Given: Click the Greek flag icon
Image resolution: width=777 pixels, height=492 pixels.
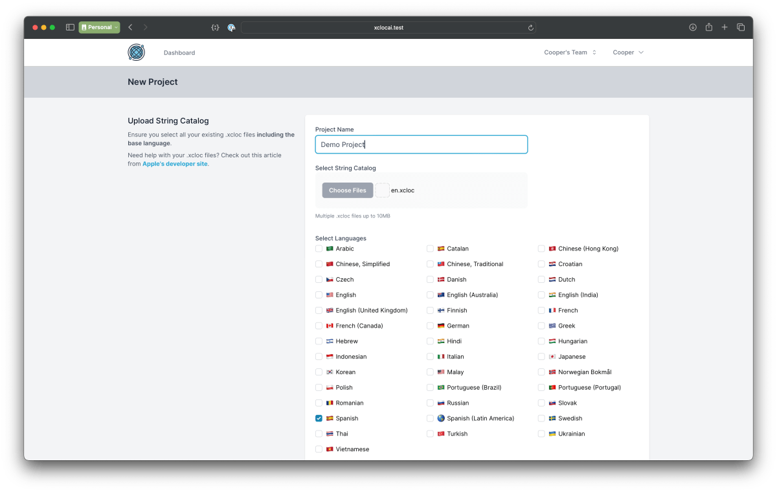Looking at the screenshot, I should point(552,326).
